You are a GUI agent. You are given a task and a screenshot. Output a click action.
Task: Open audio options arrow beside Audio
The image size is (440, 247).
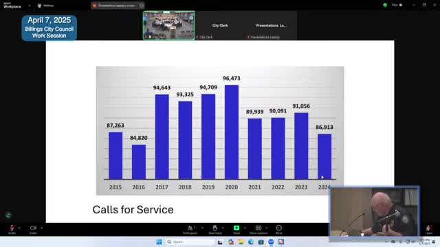pos(19,228)
